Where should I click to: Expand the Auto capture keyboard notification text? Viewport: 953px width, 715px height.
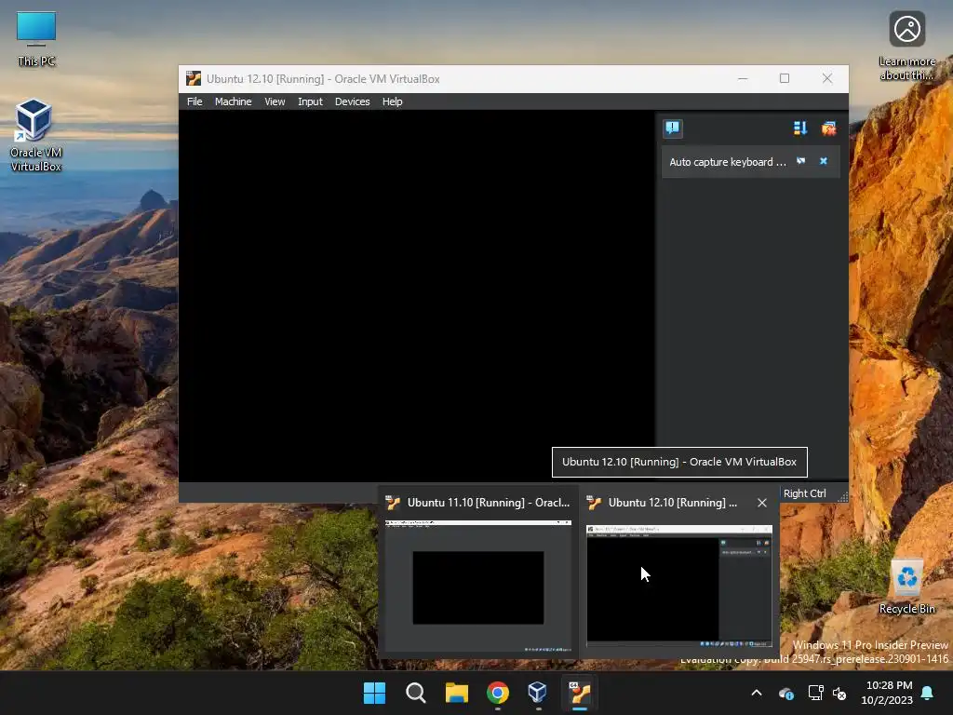(x=728, y=162)
